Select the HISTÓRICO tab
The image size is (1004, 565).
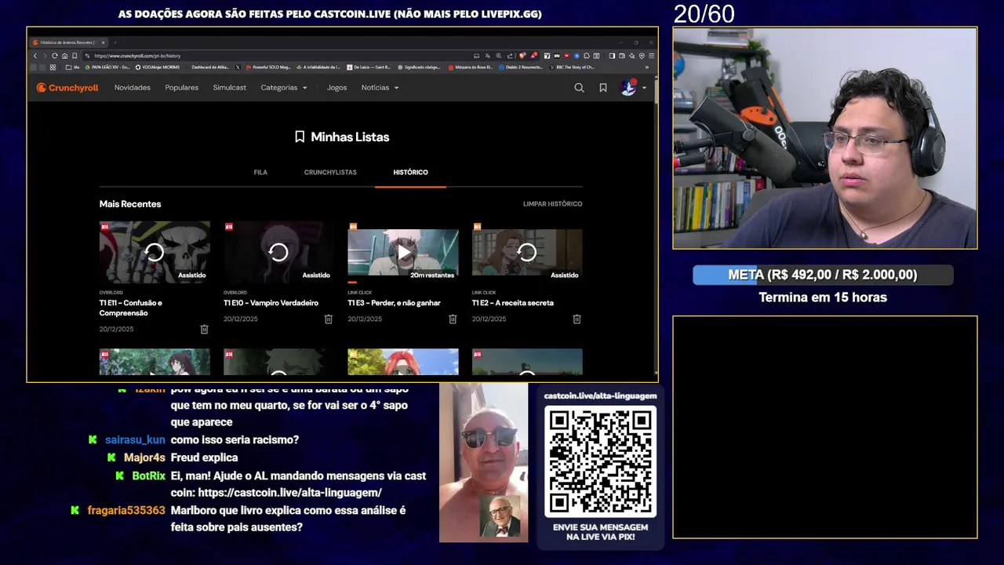[411, 173]
